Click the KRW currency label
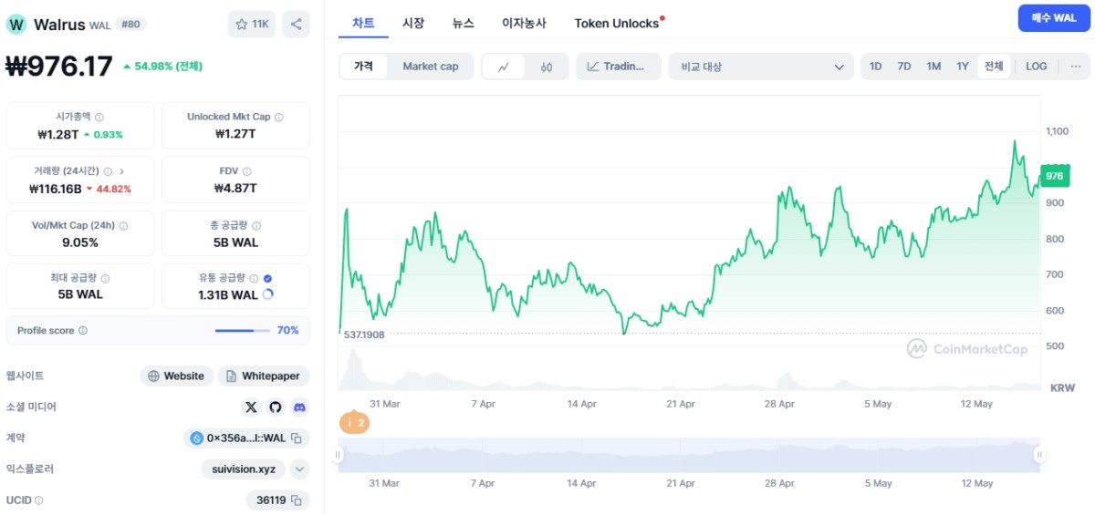 click(1062, 387)
